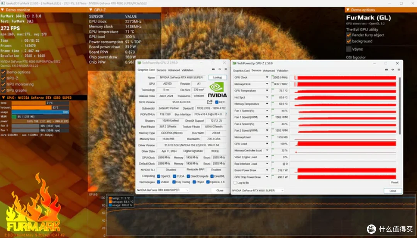Open the Memory Clock sensor dropdown
The height and width of the screenshot is (238, 417).
[x=267, y=84]
